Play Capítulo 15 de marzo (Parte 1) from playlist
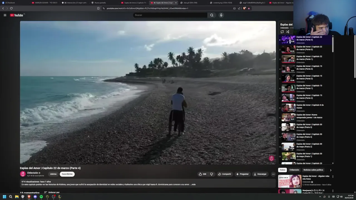 coord(306,88)
